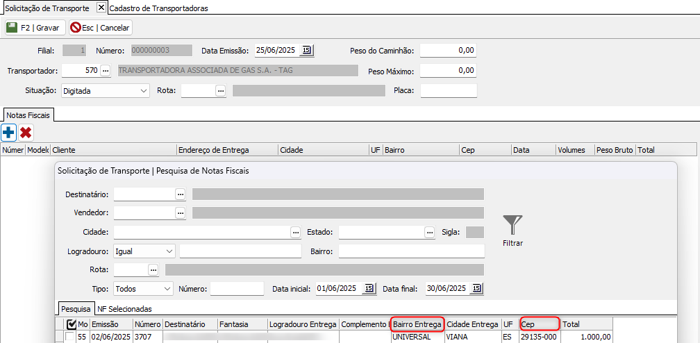The height and width of the screenshot is (343, 700).
Task: Click F2 Gravar button
Action: click(34, 28)
